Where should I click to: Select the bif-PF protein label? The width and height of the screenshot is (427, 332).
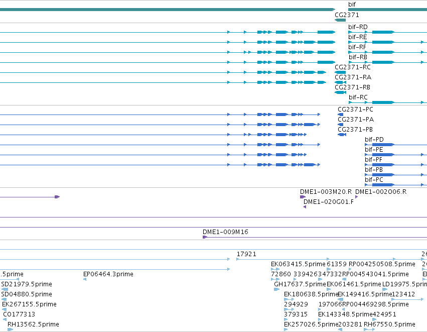[374, 160]
